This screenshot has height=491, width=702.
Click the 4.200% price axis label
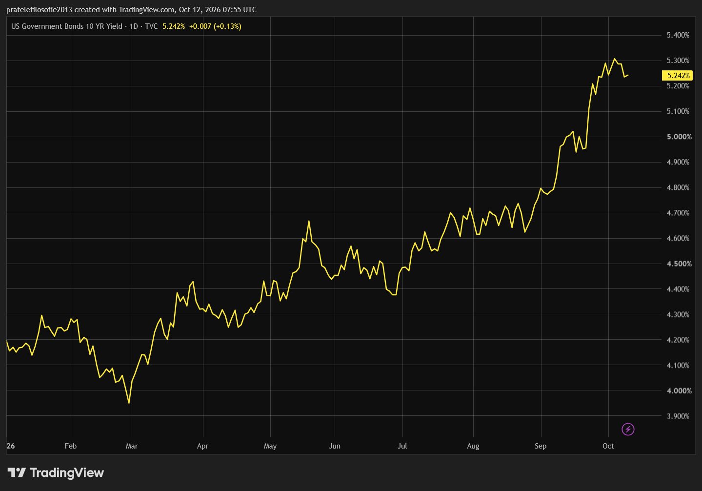[x=678, y=340]
